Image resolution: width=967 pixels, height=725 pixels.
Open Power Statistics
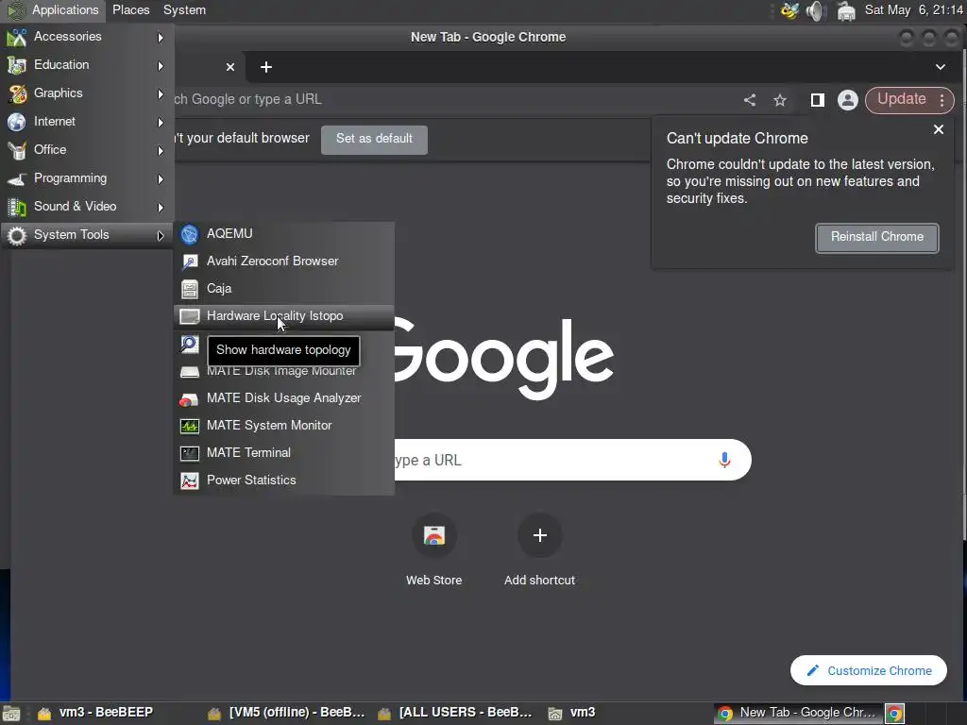tap(283, 481)
